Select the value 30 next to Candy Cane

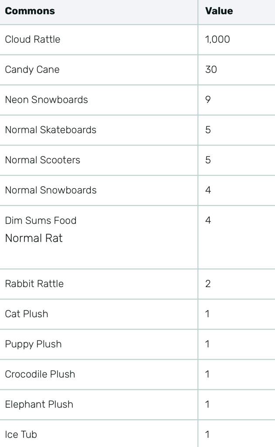[x=211, y=69]
